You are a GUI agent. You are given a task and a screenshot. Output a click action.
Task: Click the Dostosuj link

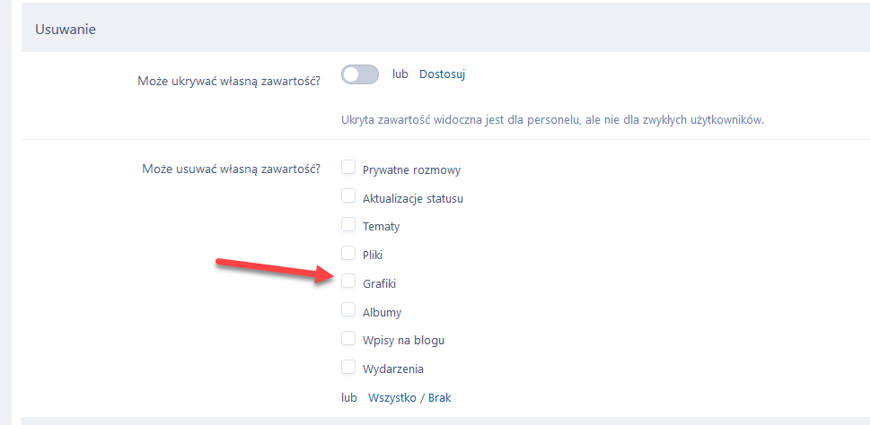[x=442, y=74]
